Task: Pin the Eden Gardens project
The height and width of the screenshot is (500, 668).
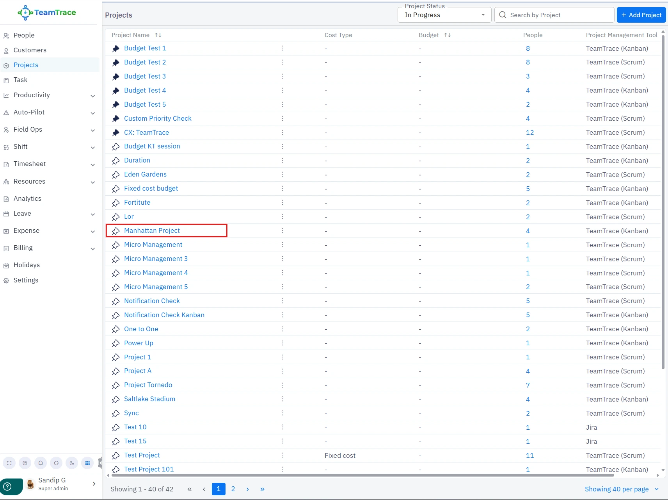Action: coord(116,175)
